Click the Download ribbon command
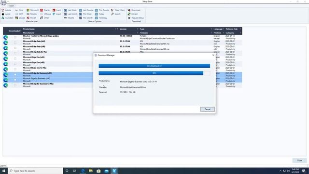This screenshot has width=309, height=174. pyautogui.click(x=134, y=10)
